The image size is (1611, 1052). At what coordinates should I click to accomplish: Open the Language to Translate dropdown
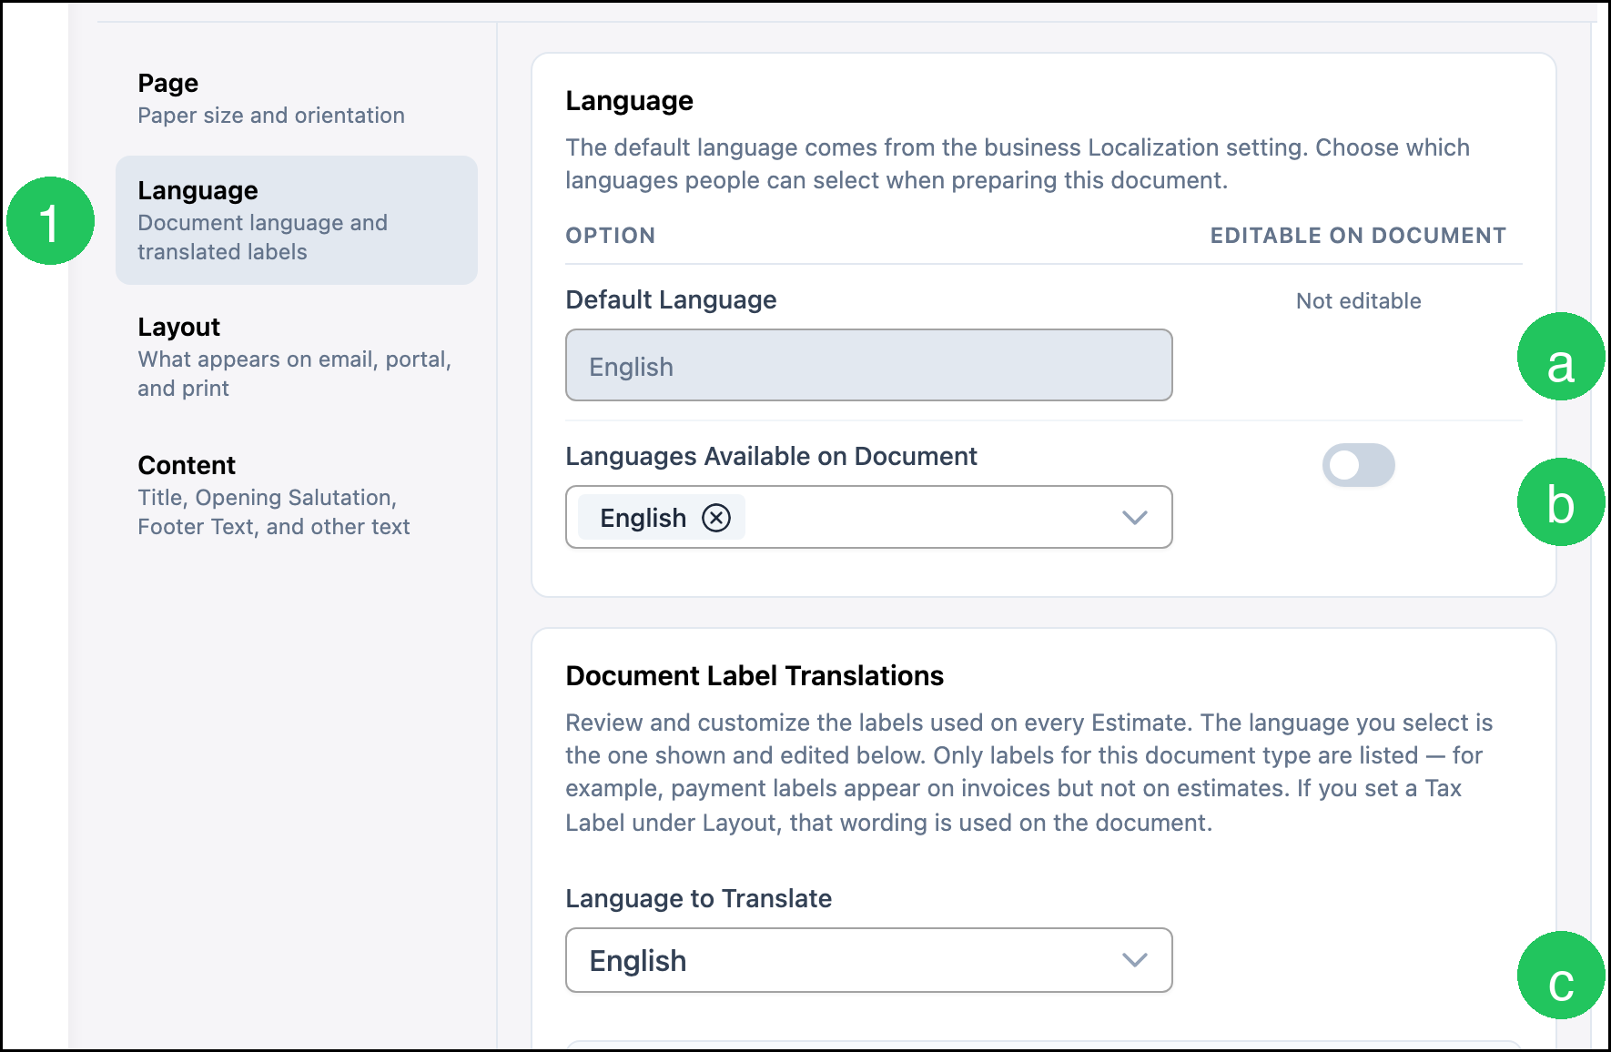[868, 960]
